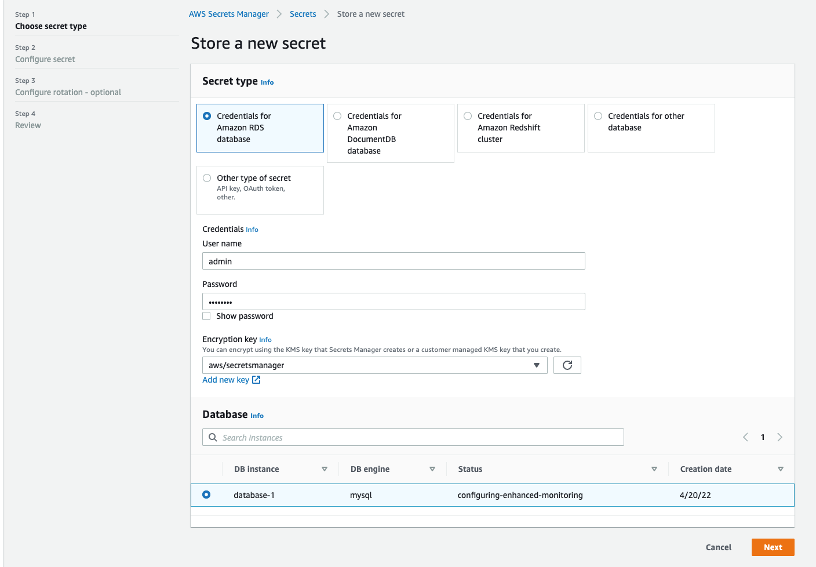Viewport: 816px width, 567px height.
Task: Enable the Show password checkbox
Action: pyautogui.click(x=206, y=316)
